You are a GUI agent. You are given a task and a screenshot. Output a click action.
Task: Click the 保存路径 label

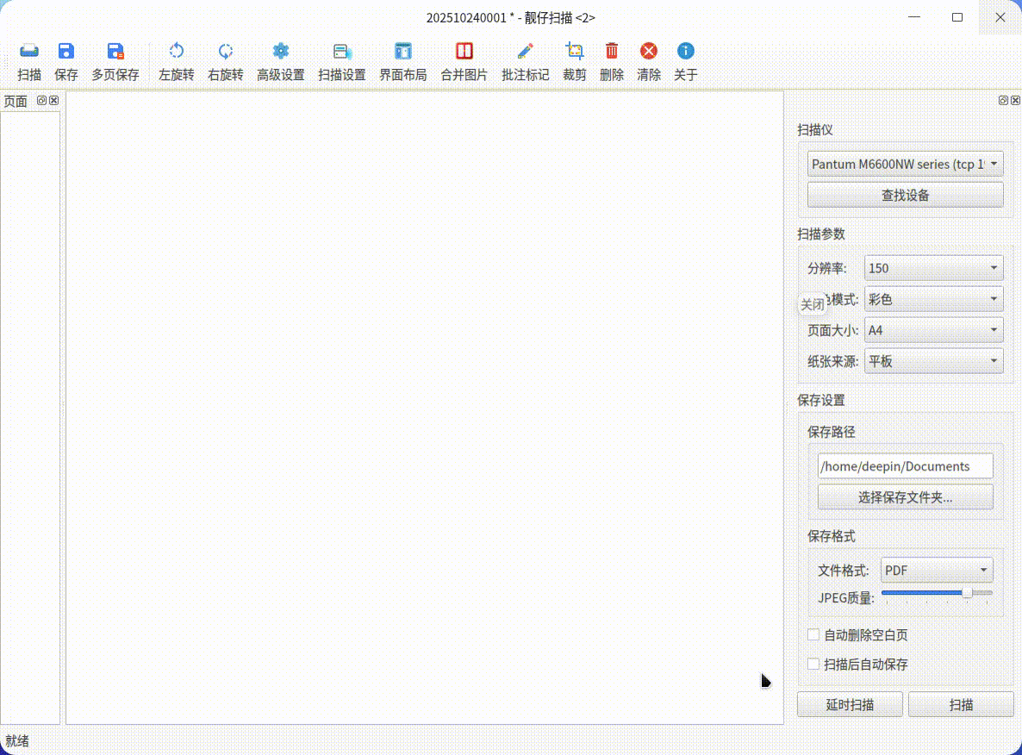[x=831, y=432]
